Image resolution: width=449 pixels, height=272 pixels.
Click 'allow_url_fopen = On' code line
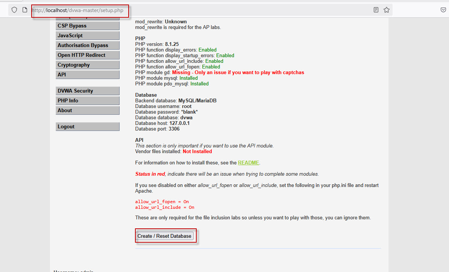point(162,202)
